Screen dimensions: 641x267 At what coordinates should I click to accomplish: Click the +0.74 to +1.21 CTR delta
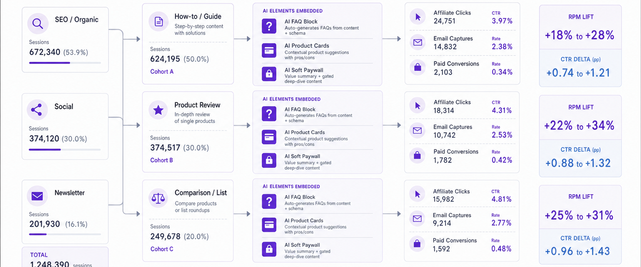click(x=578, y=73)
